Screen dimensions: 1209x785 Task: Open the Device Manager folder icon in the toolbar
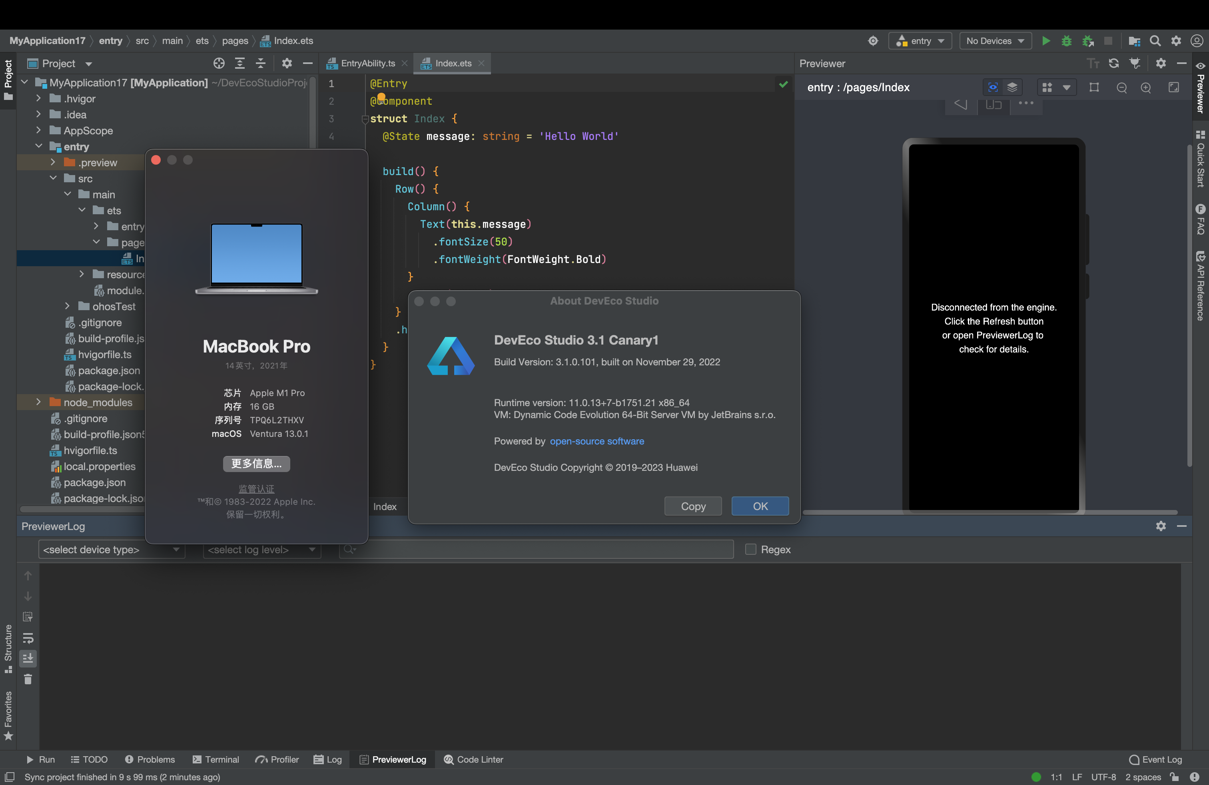tap(1134, 41)
